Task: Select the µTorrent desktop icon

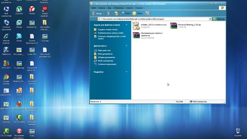Action: coord(19,10)
